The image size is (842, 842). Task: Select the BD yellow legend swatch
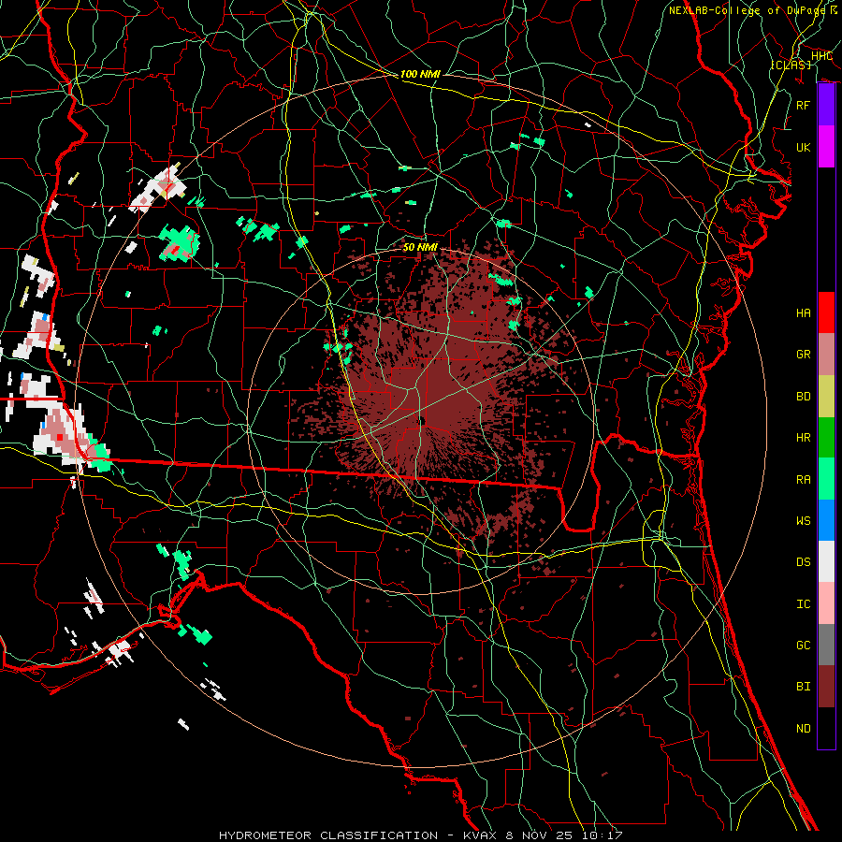tap(826, 397)
